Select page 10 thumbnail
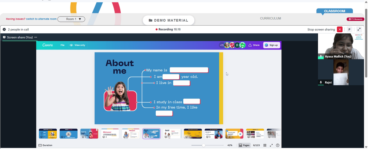 (x=234, y=134)
